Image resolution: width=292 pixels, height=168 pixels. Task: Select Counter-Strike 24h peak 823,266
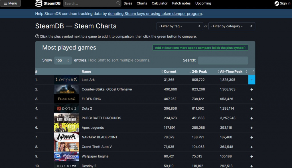198,89
